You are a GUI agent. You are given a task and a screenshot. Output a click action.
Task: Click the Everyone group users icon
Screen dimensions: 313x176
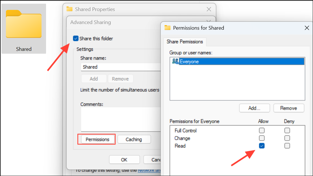pyautogui.click(x=175, y=61)
